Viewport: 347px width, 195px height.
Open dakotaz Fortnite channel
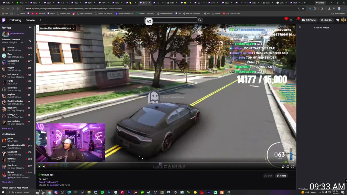coord(17,160)
